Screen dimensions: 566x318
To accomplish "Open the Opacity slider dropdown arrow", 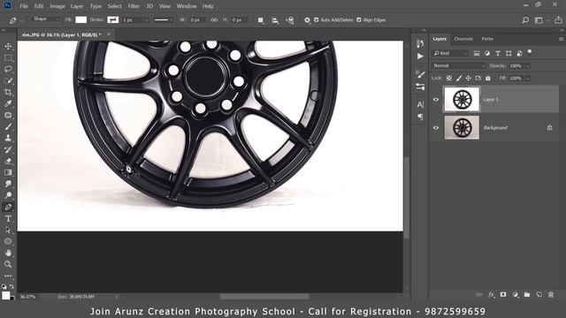I will tap(528, 66).
